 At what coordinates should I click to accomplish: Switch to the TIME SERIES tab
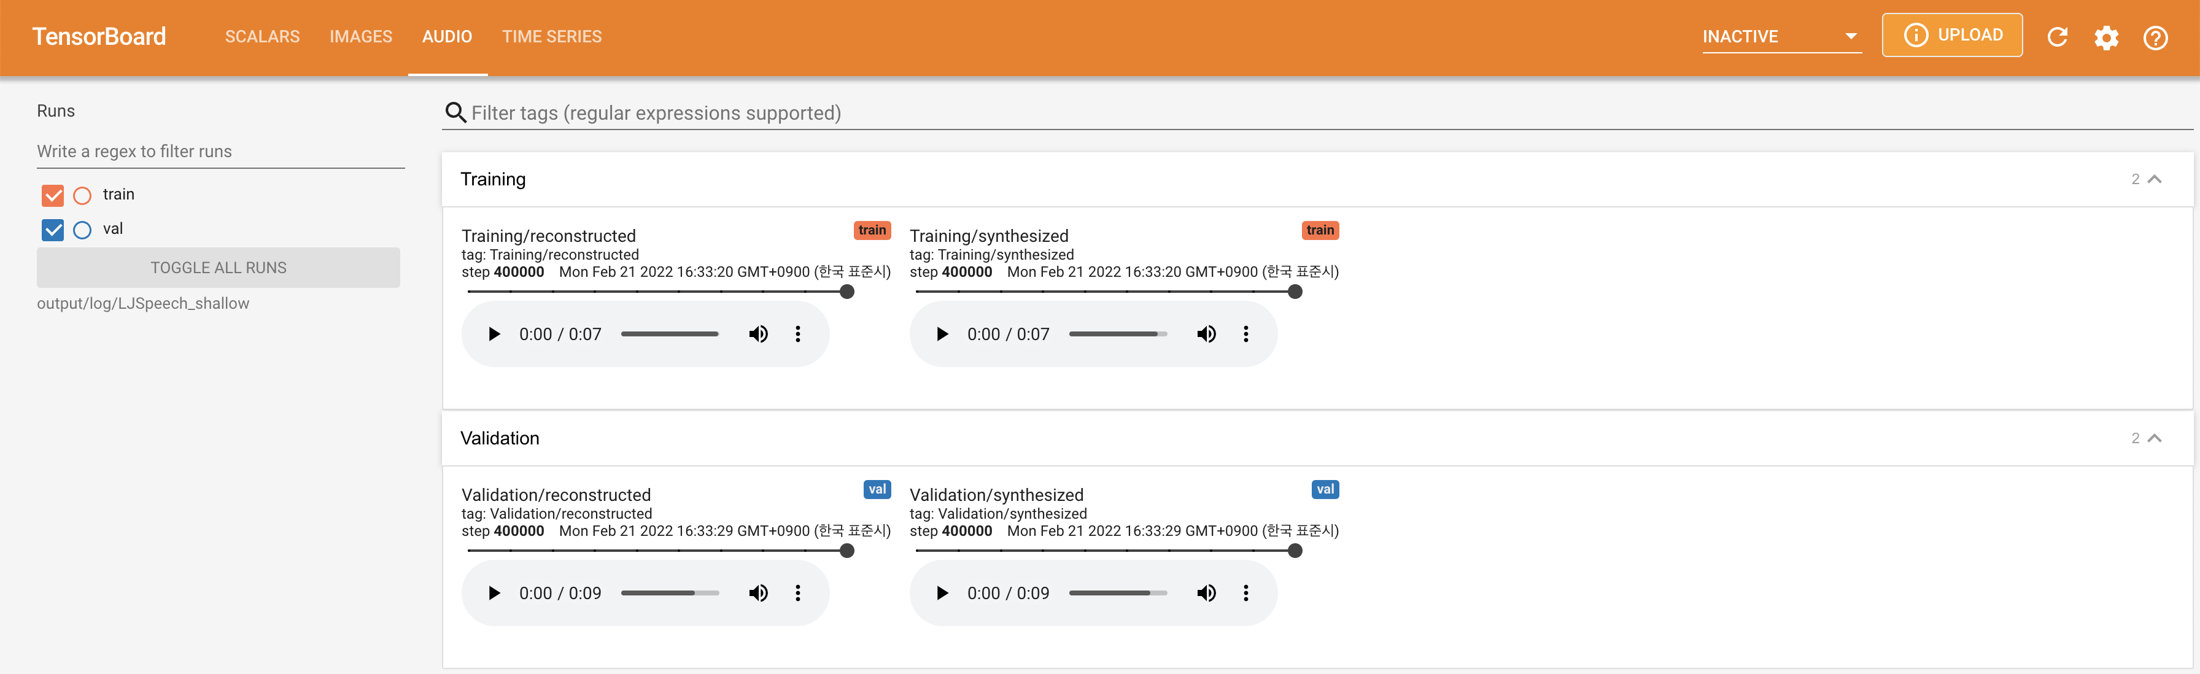coord(552,37)
